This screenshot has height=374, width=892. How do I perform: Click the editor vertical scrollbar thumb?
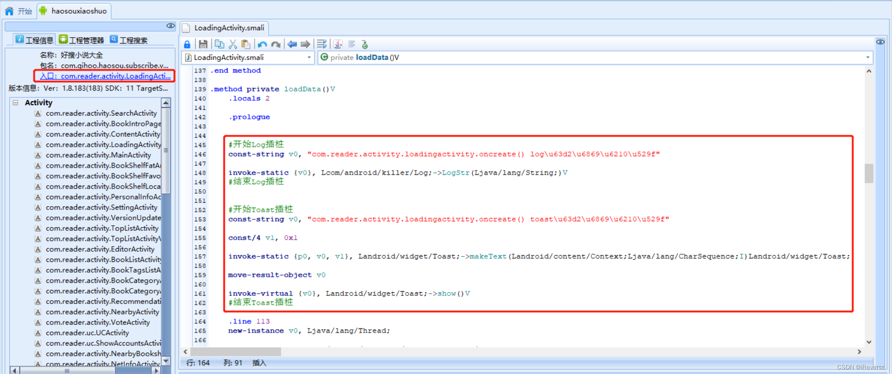pyautogui.click(x=869, y=173)
